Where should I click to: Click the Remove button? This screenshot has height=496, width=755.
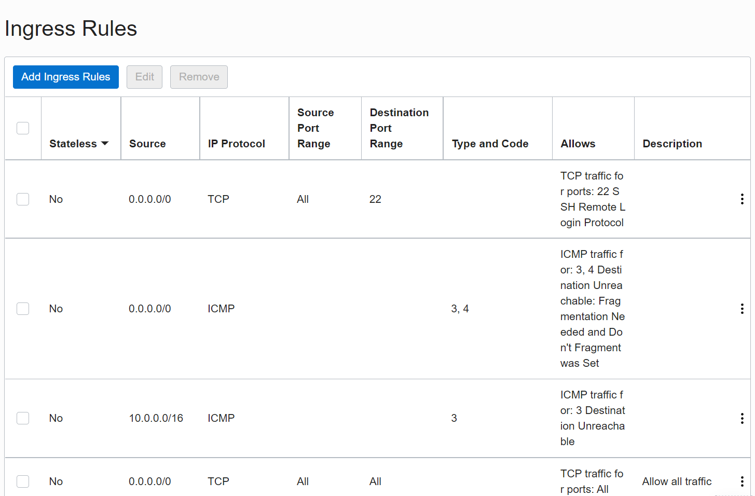pos(199,77)
